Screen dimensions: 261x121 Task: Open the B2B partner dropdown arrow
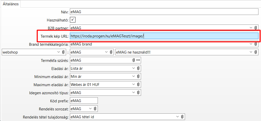tap(251, 28)
